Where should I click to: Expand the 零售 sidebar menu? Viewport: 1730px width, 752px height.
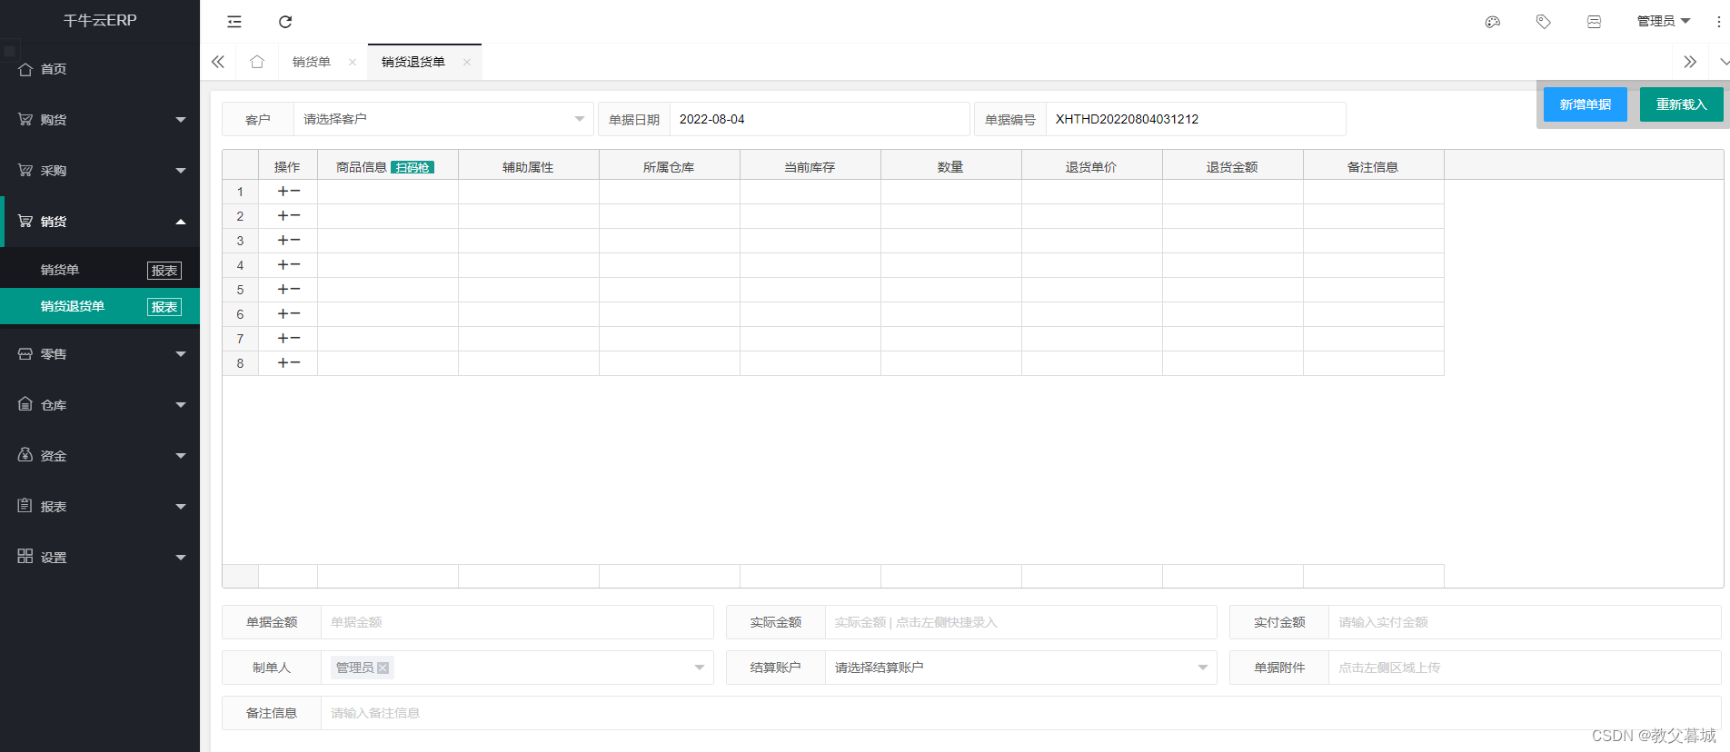tap(100, 354)
